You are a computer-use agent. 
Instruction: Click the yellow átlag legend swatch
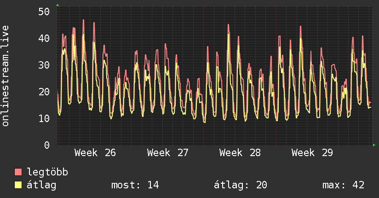pyautogui.click(x=18, y=185)
